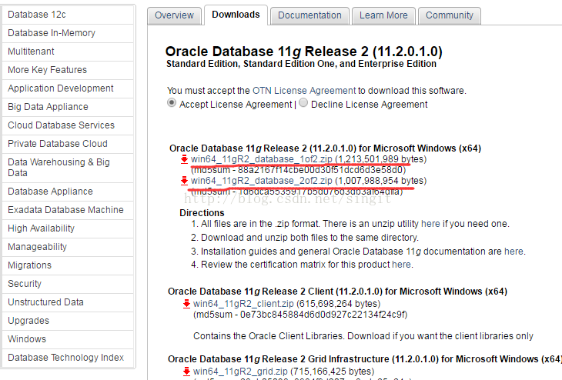
Task: Open More Key Features sidebar item
Action: [68, 70]
